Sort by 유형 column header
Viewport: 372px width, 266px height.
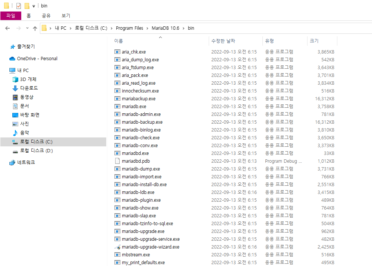pos(269,41)
